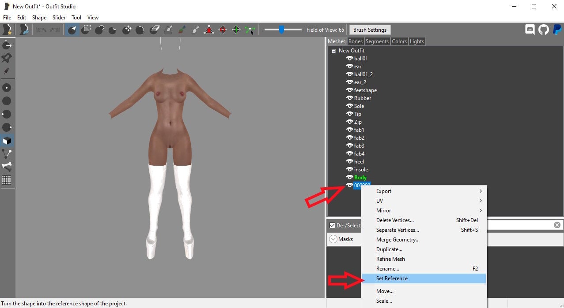Select the Color Paint brush tool
Screen dimensions: 564x308
[182, 30]
